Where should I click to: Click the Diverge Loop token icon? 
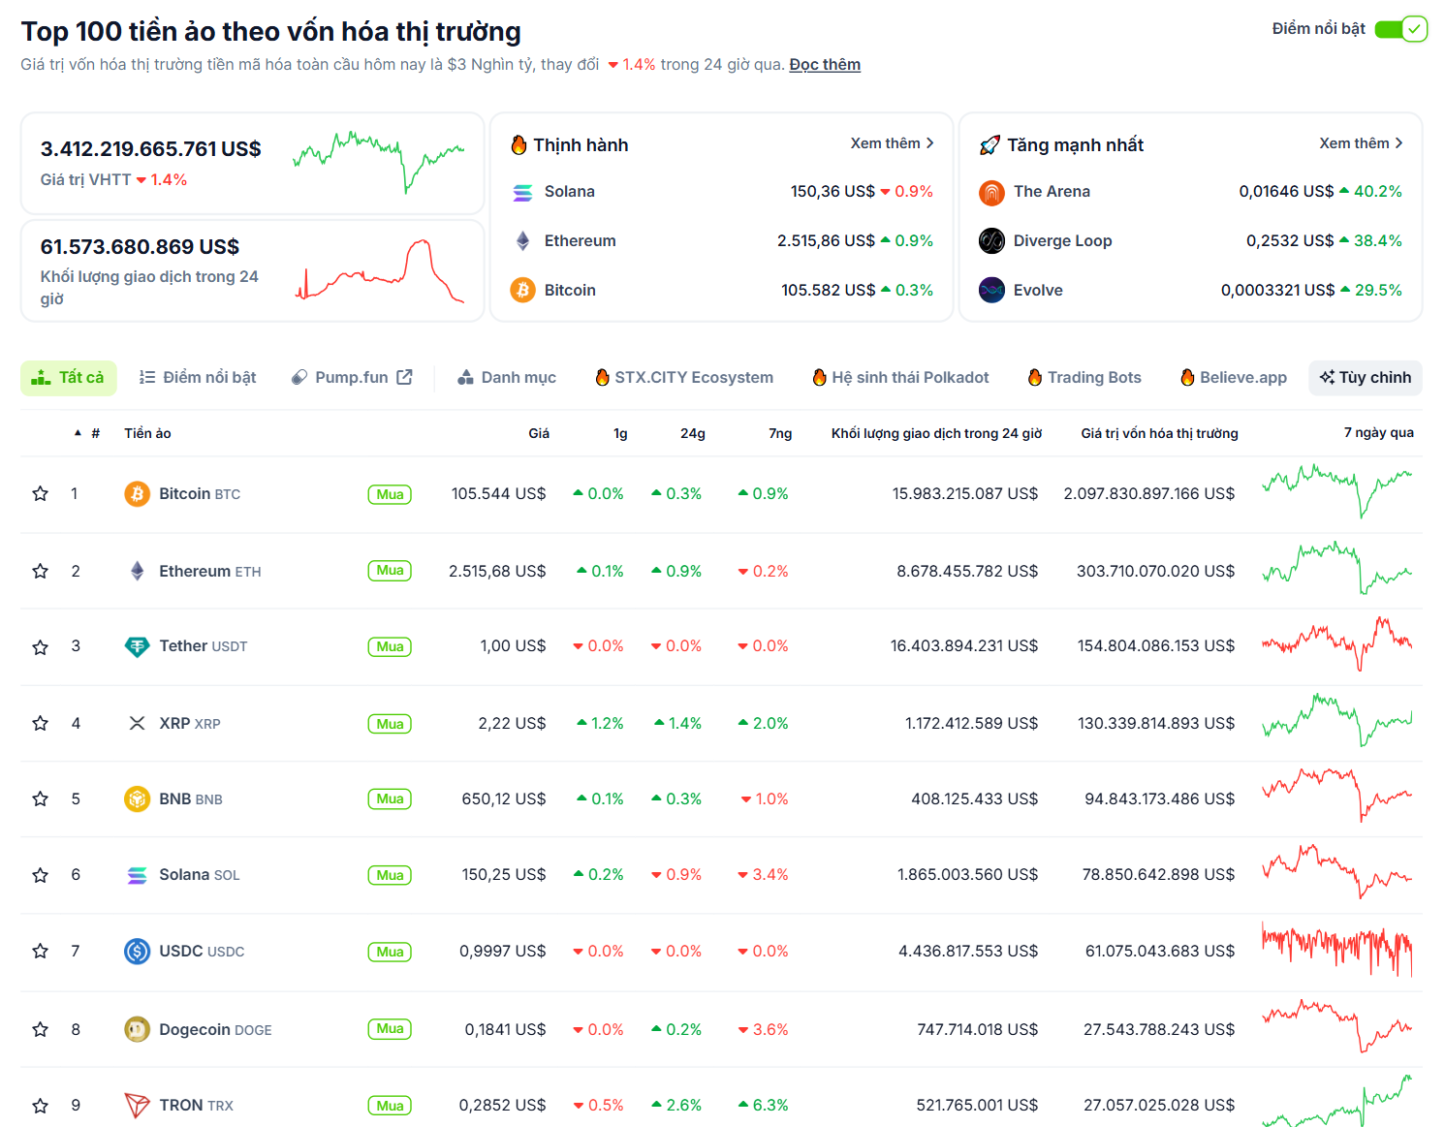click(991, 241)
